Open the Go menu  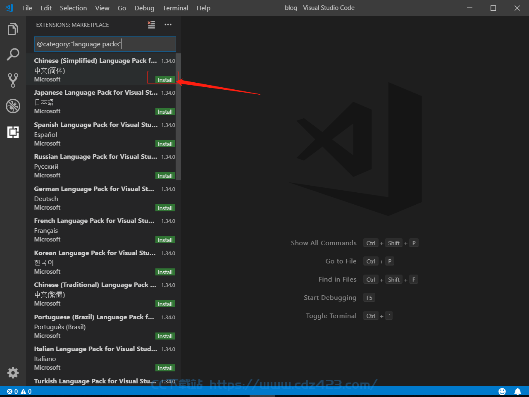point(122,8)
